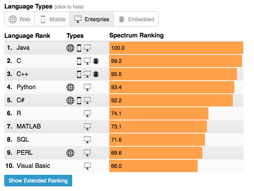Image resolution: width=254 pixels, height=191 pixels.
Task: Click the globe icon in PERL row
Action: tap(70, 153)
